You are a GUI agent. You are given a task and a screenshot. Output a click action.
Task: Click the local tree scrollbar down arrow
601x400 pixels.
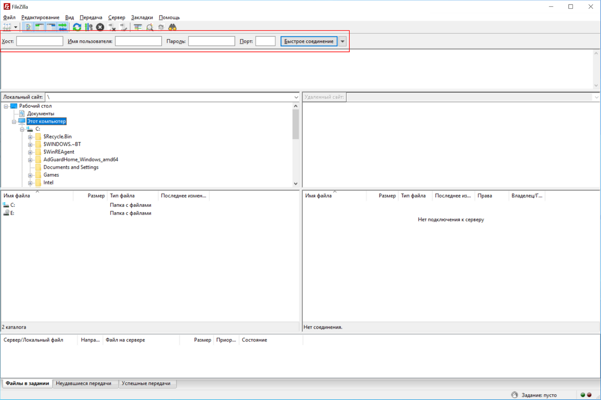click(296, 184)
